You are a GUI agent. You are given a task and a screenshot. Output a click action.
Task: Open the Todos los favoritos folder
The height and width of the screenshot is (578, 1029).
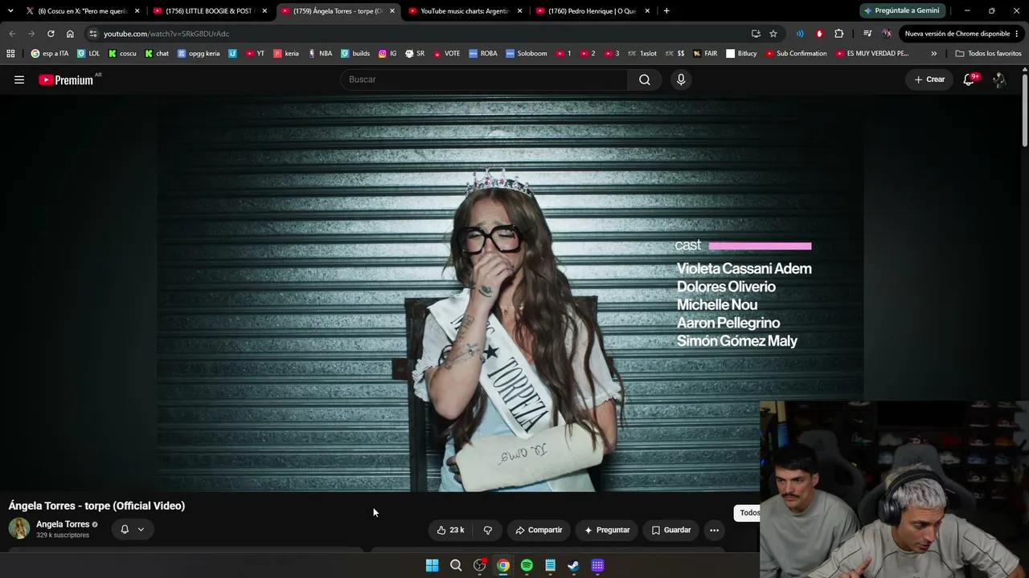(988, 54)
